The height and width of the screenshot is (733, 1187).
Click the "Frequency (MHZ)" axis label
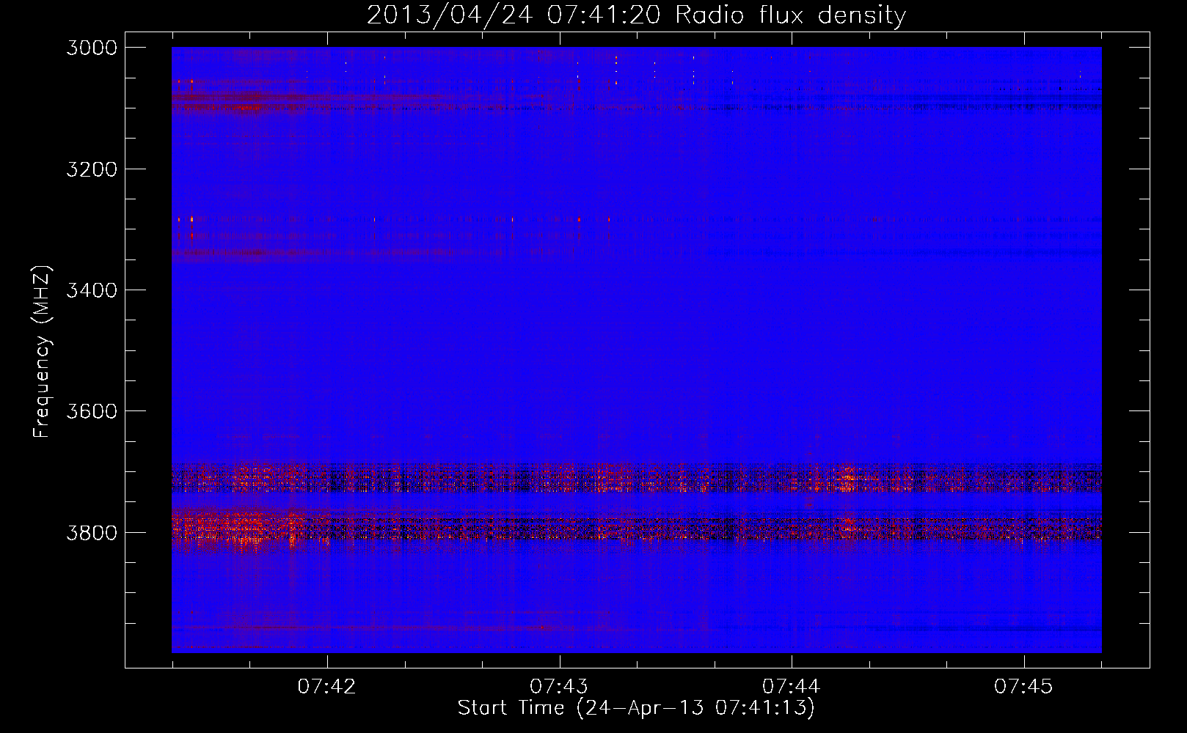click(x=43, y=352)
